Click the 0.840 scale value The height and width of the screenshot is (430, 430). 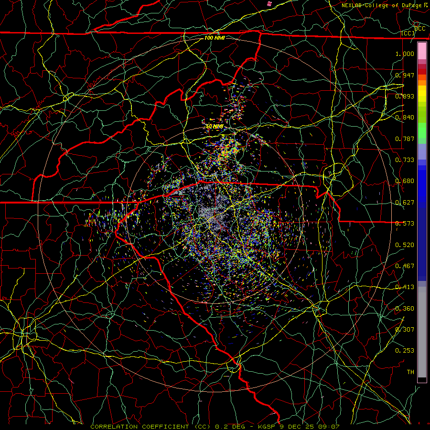[x=405, y=118]
